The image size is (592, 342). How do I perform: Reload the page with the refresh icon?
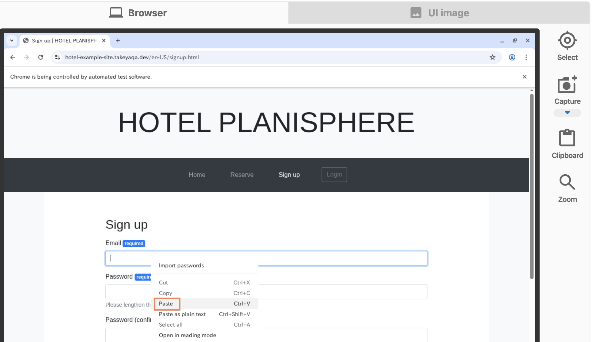[x=41, y=57]
